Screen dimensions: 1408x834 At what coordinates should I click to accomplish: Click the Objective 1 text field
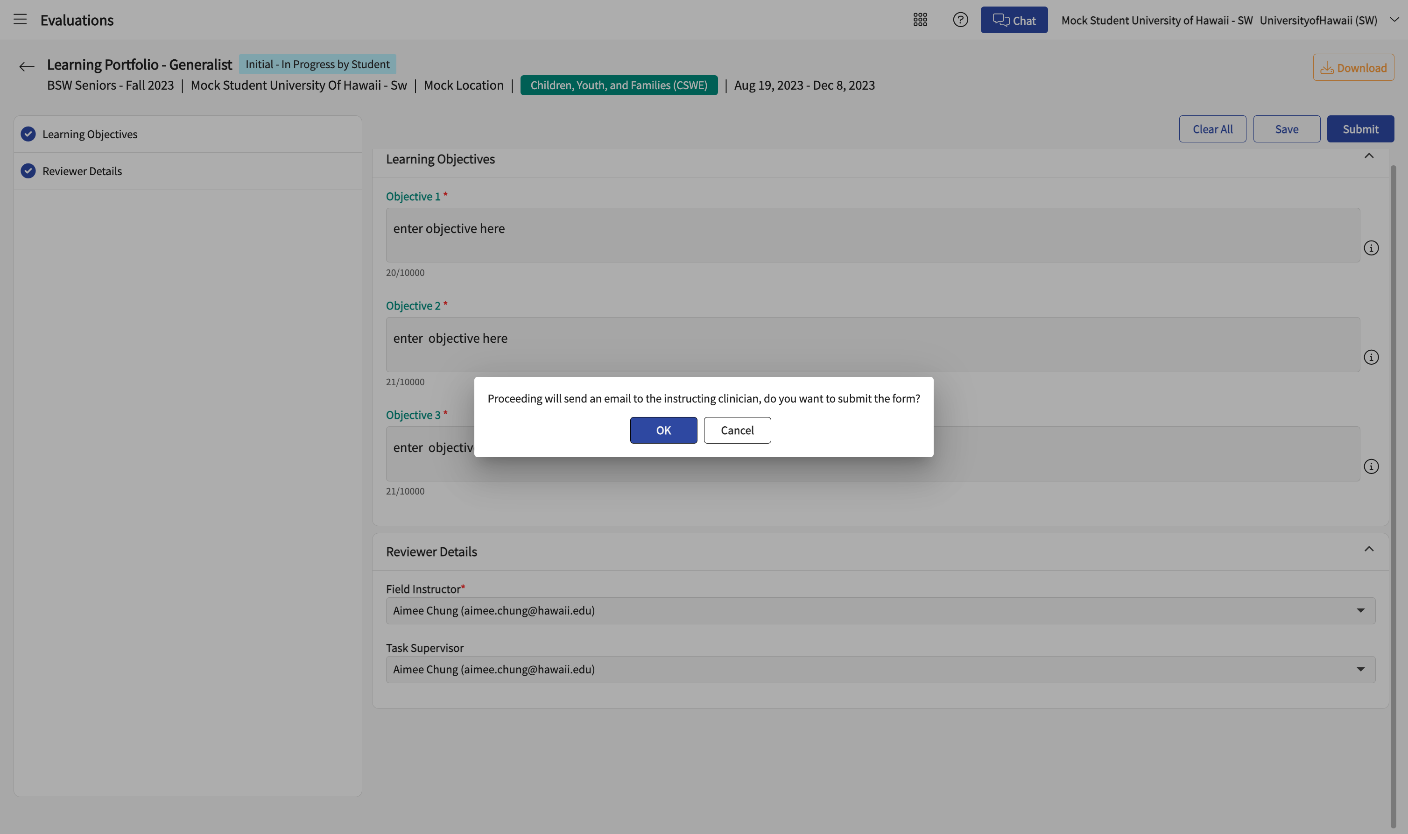[873, 235]
